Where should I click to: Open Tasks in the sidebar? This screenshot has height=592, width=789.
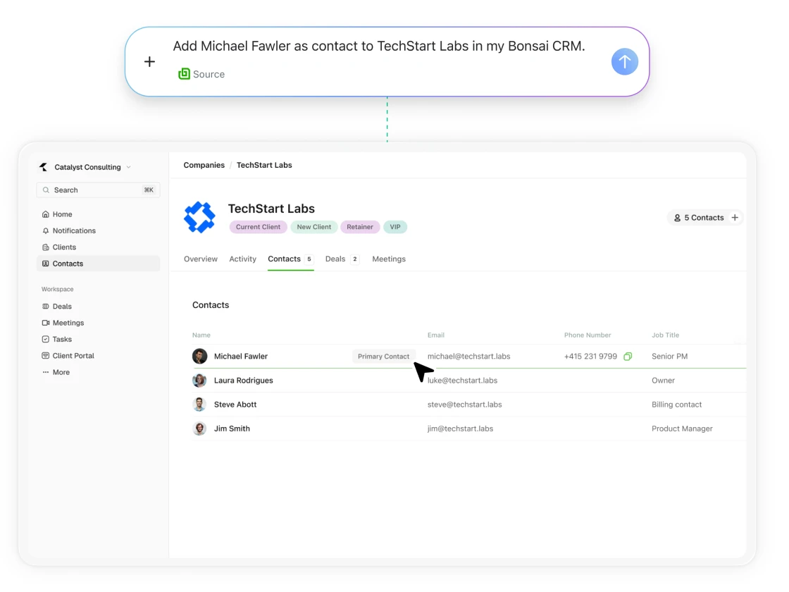coord(62,339)
